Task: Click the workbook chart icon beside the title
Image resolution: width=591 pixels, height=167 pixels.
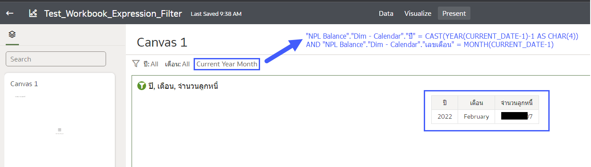Action: 33,13
